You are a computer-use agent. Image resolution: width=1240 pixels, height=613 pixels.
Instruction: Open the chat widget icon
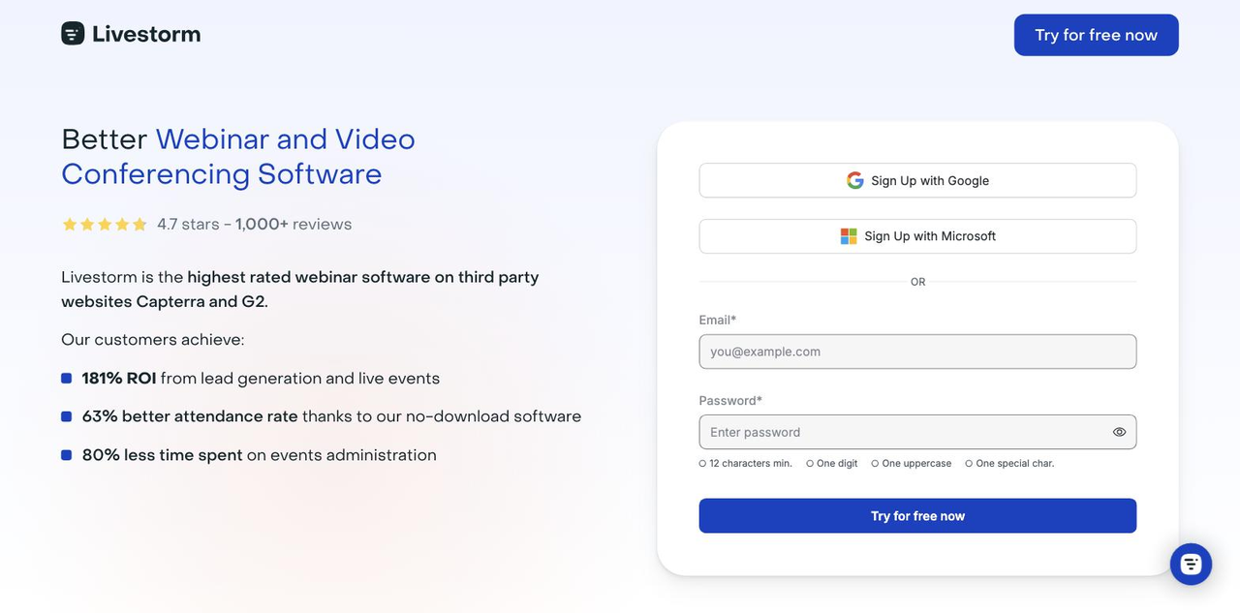point(1191,564)
